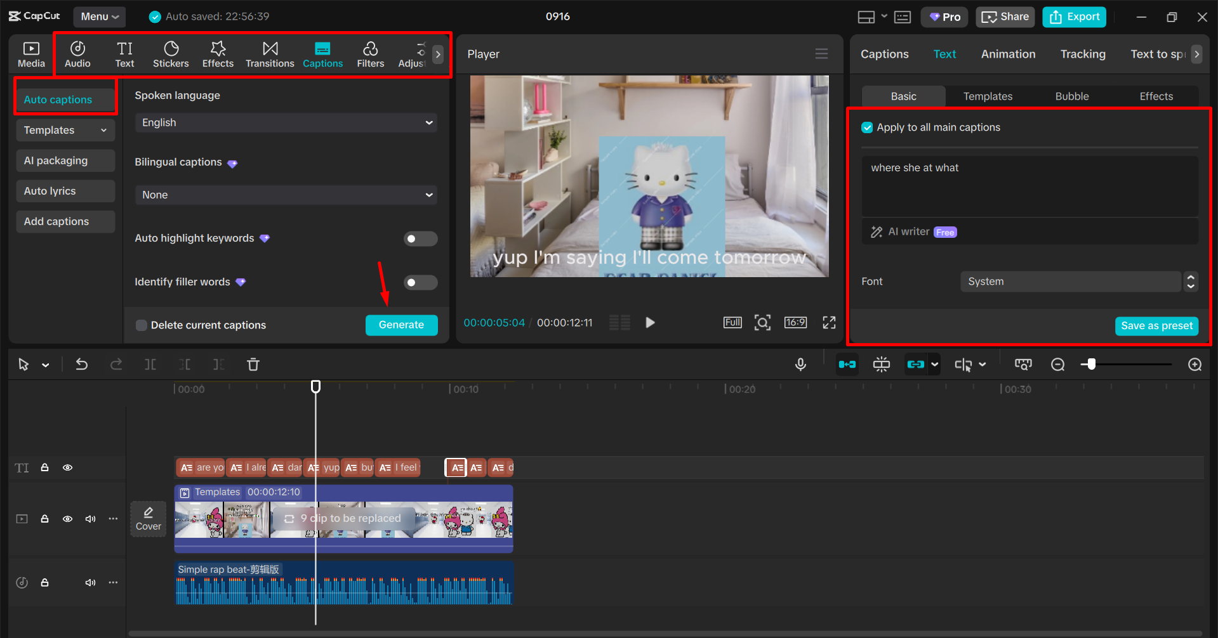Image resolution: width=1218 pixels, height=638 pixels.
Task: Open select tool mode dropdown arrow
Action: point(46,365)
